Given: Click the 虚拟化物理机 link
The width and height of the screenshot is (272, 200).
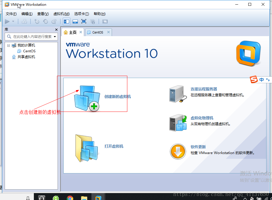Looking at the screenshot, I should tap(202, 118).
